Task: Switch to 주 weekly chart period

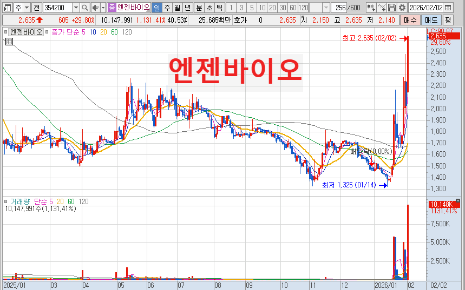Action: click(x=167, y=8)
